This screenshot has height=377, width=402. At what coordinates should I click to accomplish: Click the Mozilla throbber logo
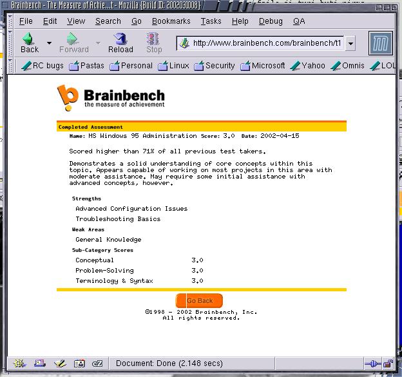click(381, 43)
